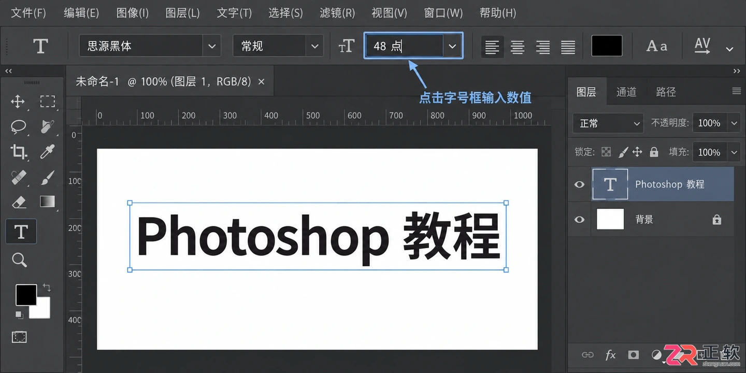This screenshot has height=373, width=746.
Task: Swap foreground and background colors
Action: [x=47, y=287]
